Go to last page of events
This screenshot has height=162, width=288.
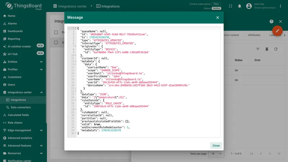(x=279, y=154)
